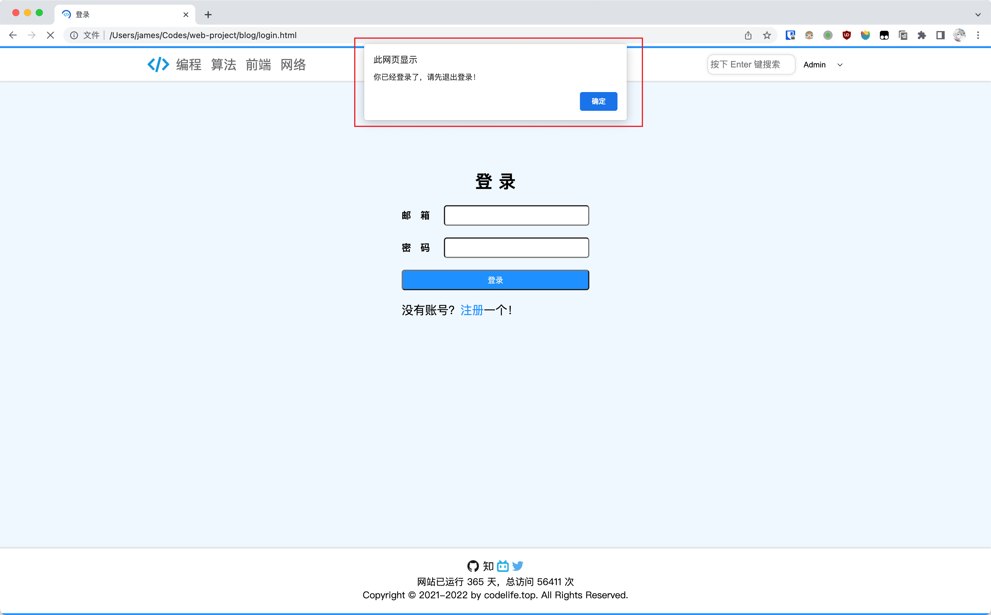Image resolution: width=991 pixels, height=615 pixels.
Task: Focus the 邮箱 email input field
Action: (x=516, y=215)
